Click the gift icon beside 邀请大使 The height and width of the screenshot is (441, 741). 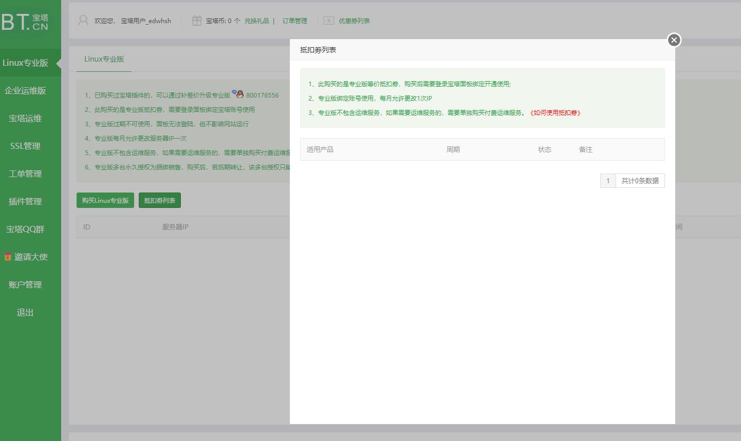pos(8,257)
